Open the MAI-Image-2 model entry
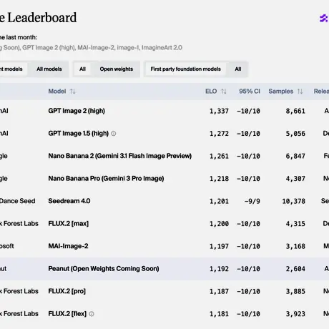 tap(68, 246)
